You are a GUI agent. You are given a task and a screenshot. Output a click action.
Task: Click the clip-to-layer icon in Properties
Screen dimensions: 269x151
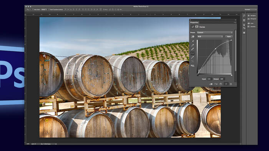[x=211, y=84]
